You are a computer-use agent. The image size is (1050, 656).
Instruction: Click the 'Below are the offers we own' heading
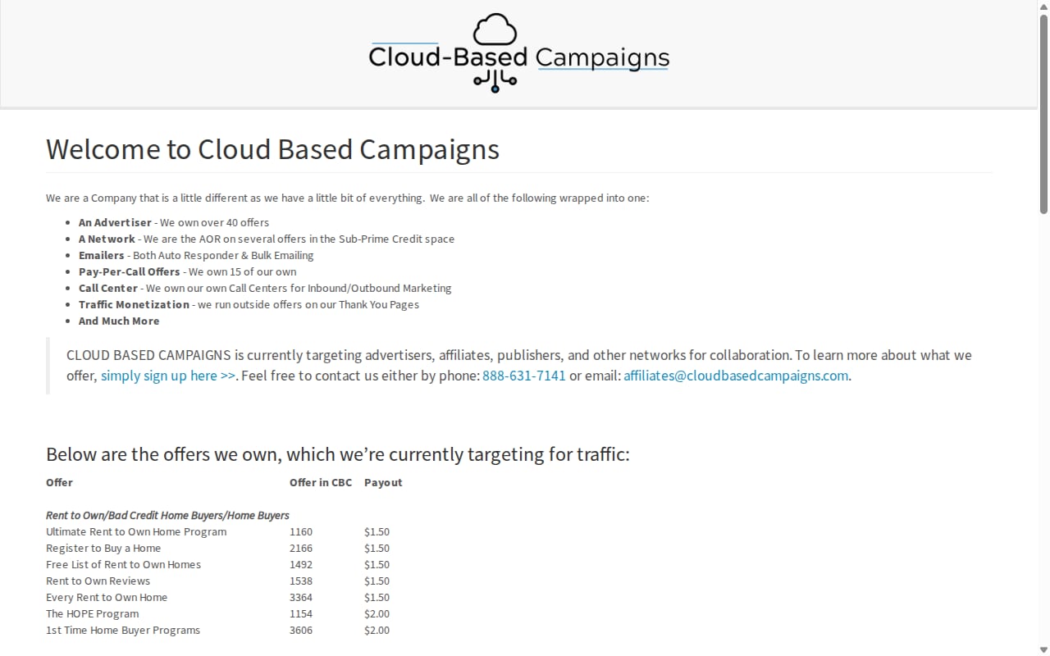click(x=337, y=454)
